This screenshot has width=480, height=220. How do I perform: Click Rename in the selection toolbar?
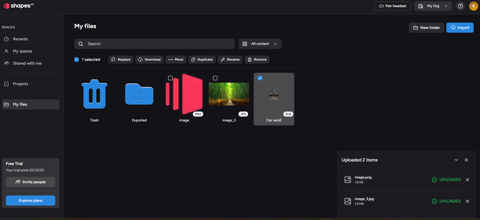[x=230, y=60]
